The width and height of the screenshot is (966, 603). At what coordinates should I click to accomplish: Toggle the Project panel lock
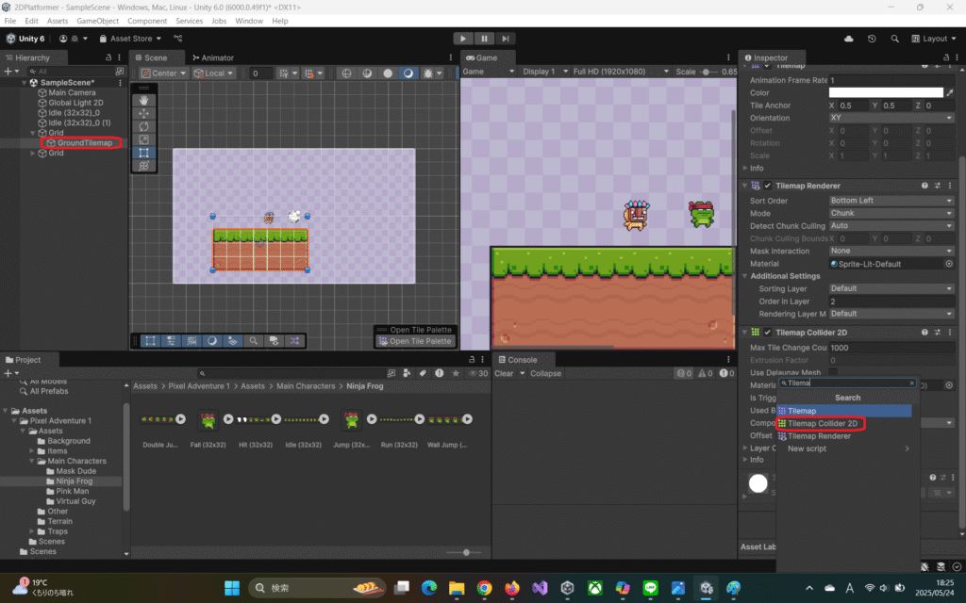point(472,359)
